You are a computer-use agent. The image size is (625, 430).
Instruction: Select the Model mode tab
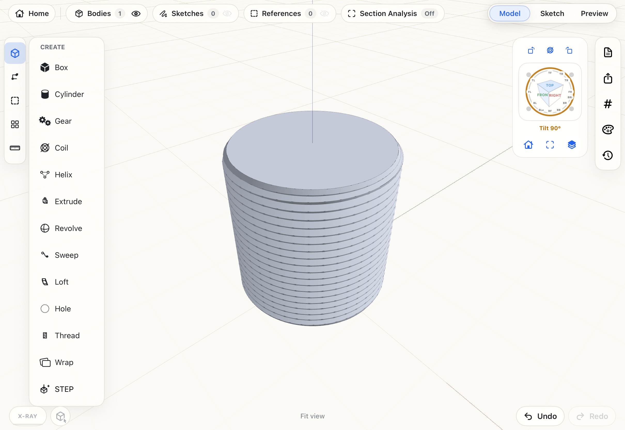(510, 13)
